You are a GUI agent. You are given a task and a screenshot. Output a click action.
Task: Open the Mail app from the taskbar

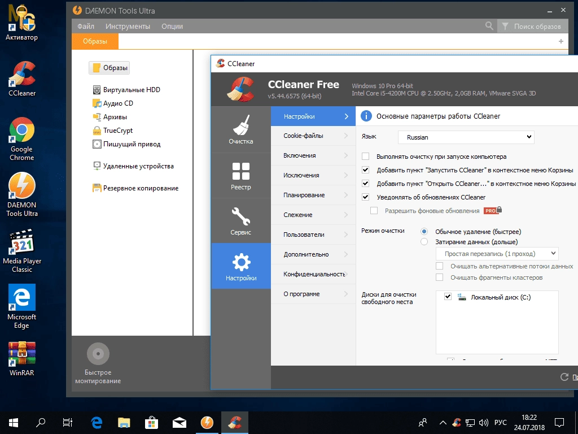coord(179,423)
